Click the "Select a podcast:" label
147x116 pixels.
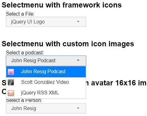click(25, 53)
